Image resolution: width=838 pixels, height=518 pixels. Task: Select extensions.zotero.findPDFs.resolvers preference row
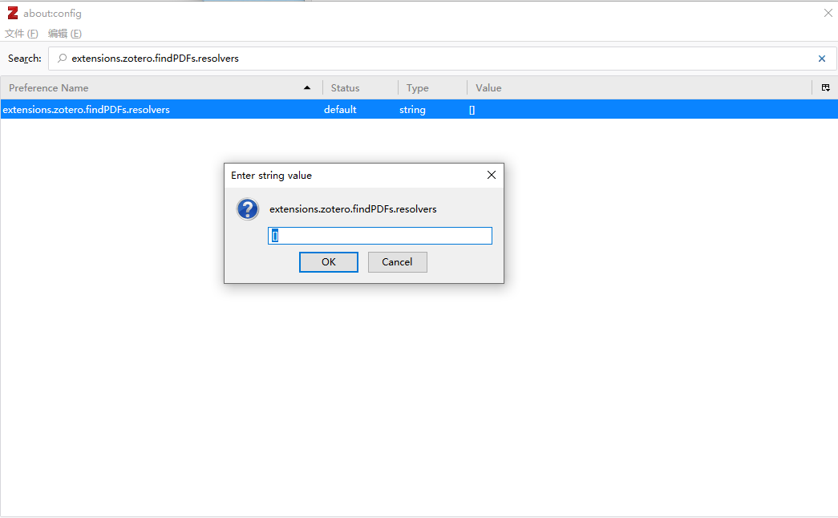[x=419, y=109]
